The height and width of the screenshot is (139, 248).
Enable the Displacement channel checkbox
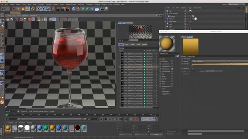tap(172, 86)
